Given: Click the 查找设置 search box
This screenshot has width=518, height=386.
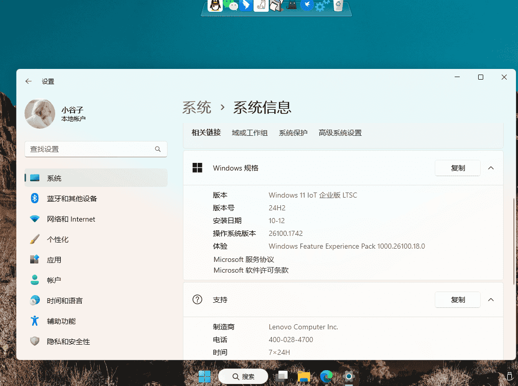Looking at the screenshot, I should coord(96,149).
